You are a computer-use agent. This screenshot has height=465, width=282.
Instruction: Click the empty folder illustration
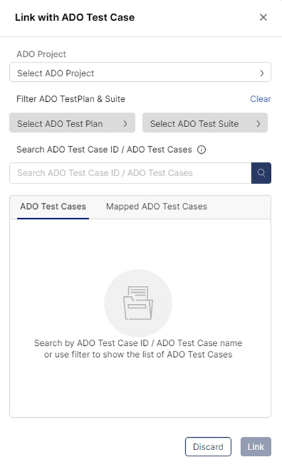[x=138, y=303]
